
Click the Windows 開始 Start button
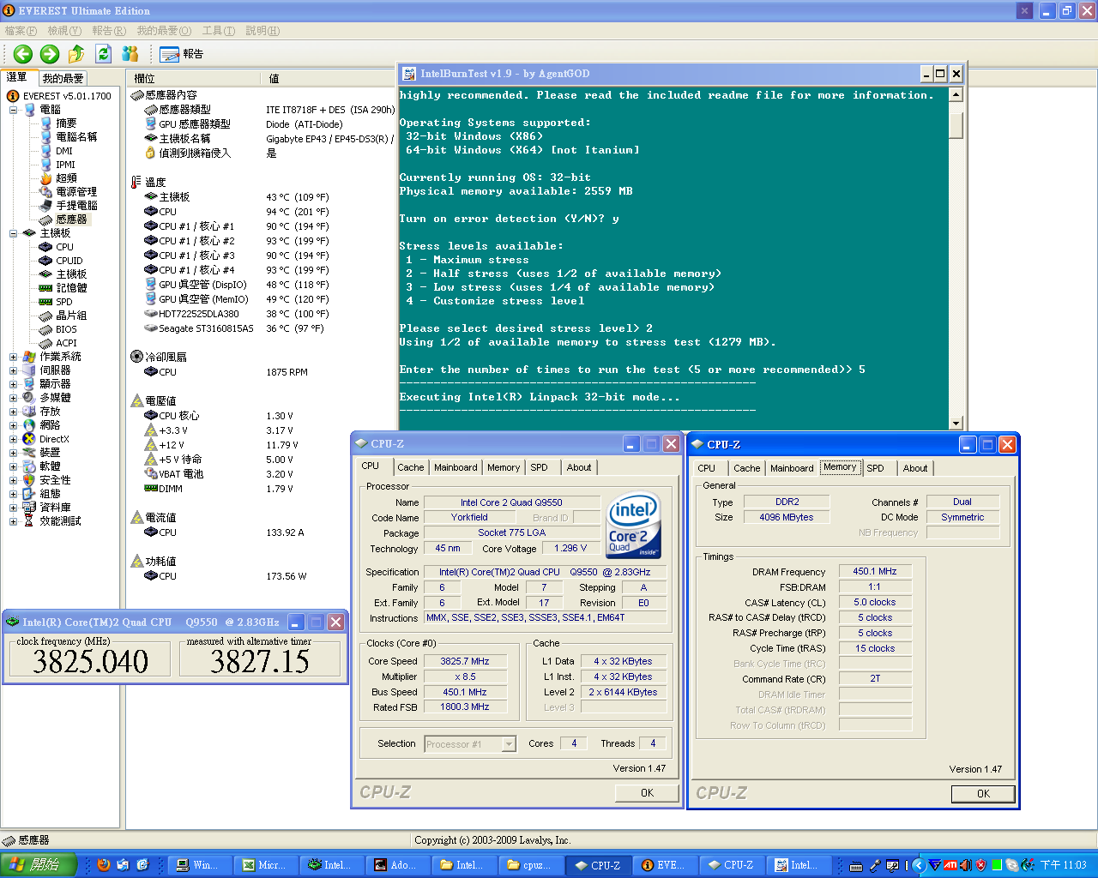(39, 865)
